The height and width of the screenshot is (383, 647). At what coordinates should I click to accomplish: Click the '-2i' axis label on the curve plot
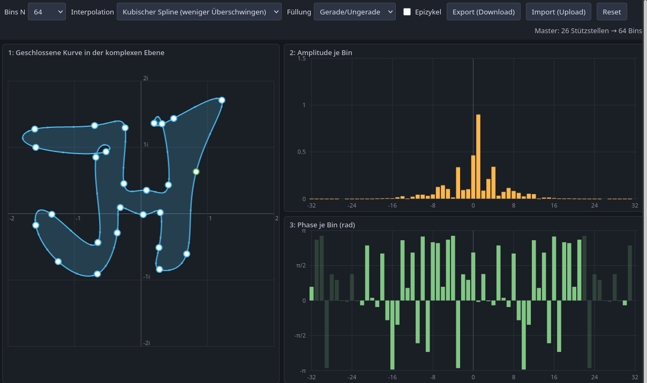tap(146, 343)
